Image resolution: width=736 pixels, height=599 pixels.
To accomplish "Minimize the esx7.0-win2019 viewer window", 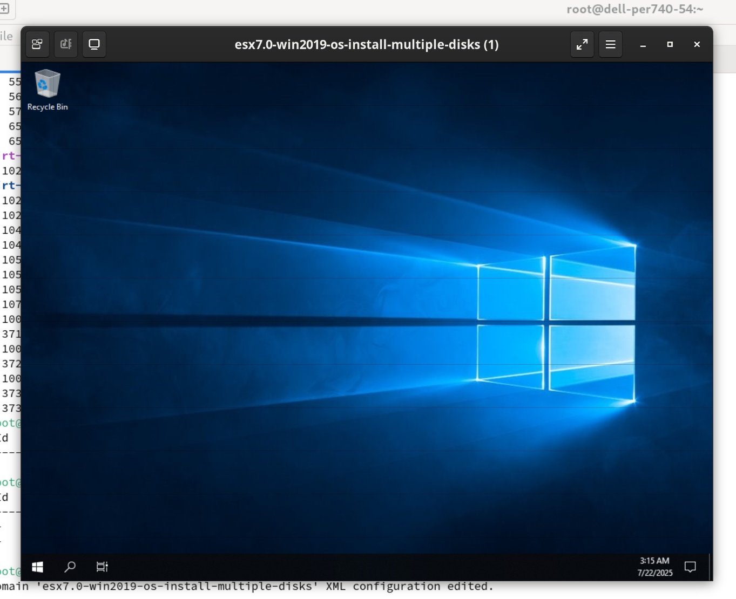I will (643, 45).
